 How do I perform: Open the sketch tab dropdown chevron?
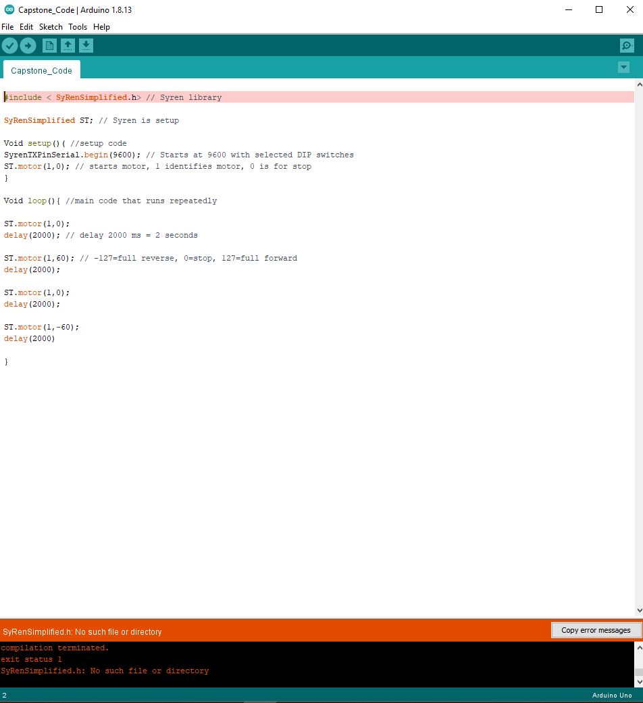(623, 67)
